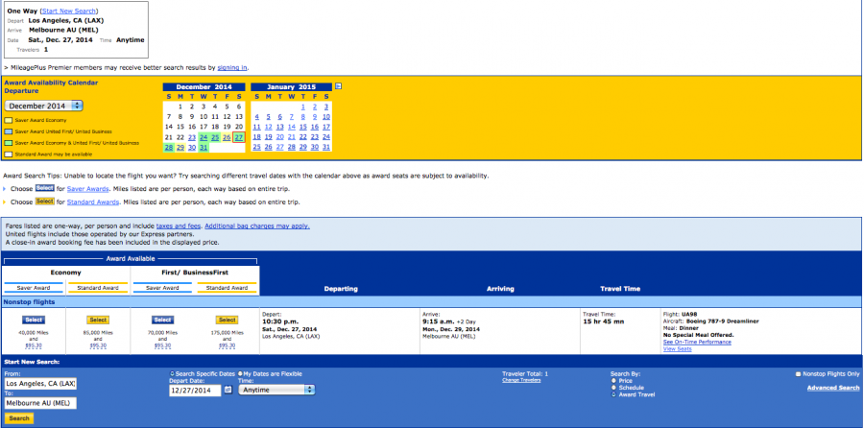Set Search By to Price
The height and width of the screenshot is (428, 864).
click(x=613, y=380)
